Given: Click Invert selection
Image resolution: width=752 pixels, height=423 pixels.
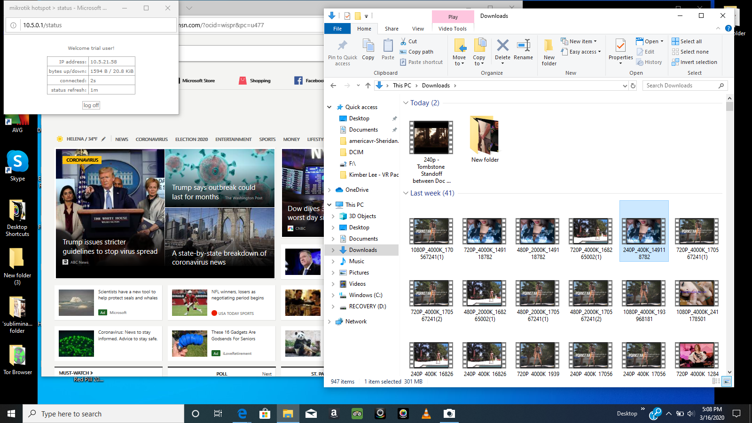Looking at the screenshot, I should pyautogui.click(x=694, y=62).
